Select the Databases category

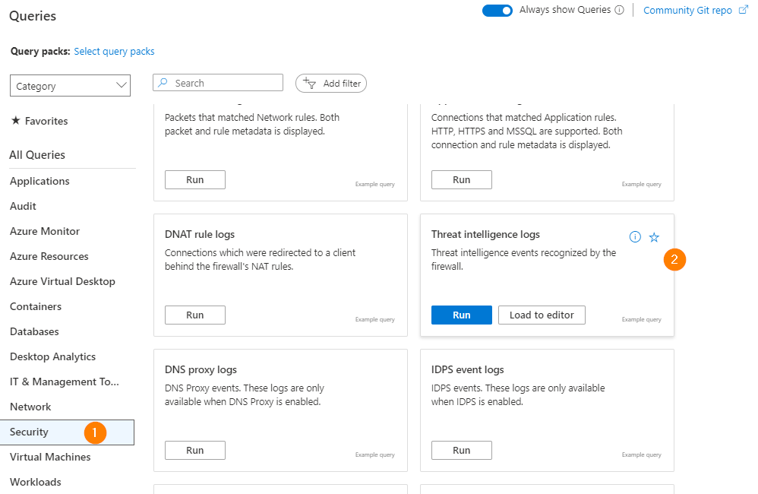click(x=34, y=332)
